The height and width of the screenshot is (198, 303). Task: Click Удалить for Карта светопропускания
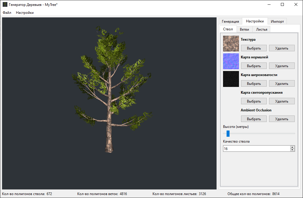(282, 101)
